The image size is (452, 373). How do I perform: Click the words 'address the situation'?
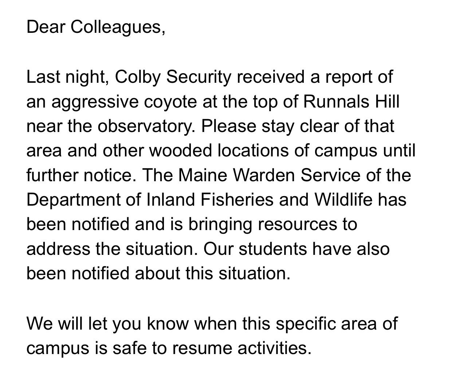[x=111, y=249]
